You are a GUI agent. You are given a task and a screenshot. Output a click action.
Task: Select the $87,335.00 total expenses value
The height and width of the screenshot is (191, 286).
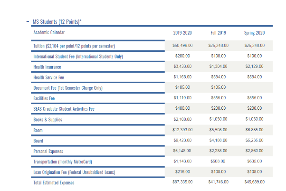click(x=182, y=182)
